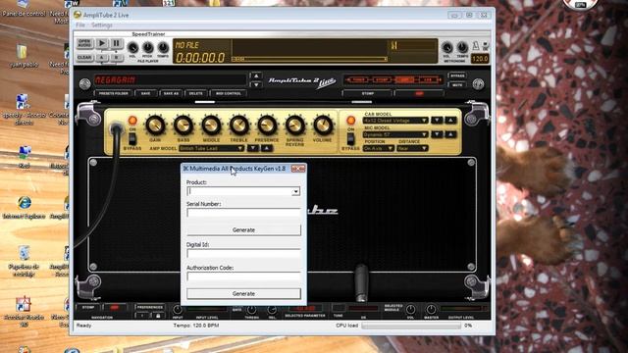
Task: Click the Master output knob
Action: [431, 310]
